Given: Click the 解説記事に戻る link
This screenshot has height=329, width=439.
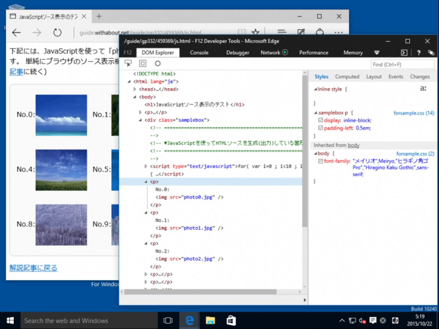Looking at the screenshot, I should pos(33,268).
